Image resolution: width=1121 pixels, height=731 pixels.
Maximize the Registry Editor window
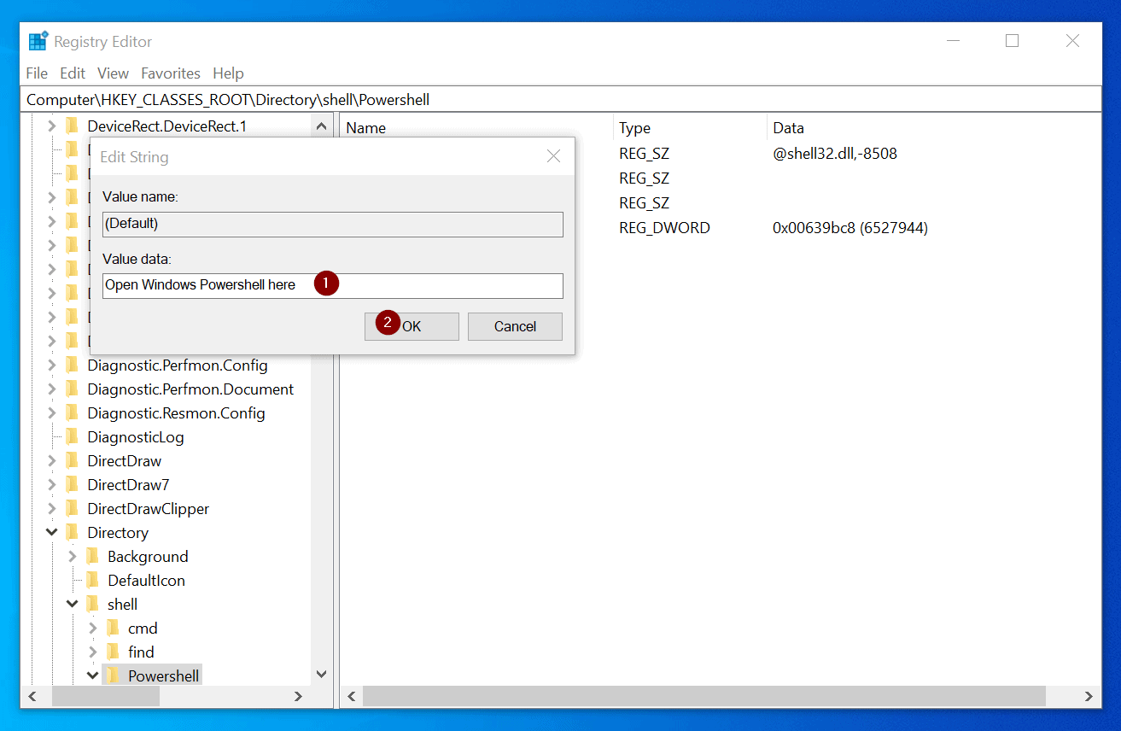1012,41
